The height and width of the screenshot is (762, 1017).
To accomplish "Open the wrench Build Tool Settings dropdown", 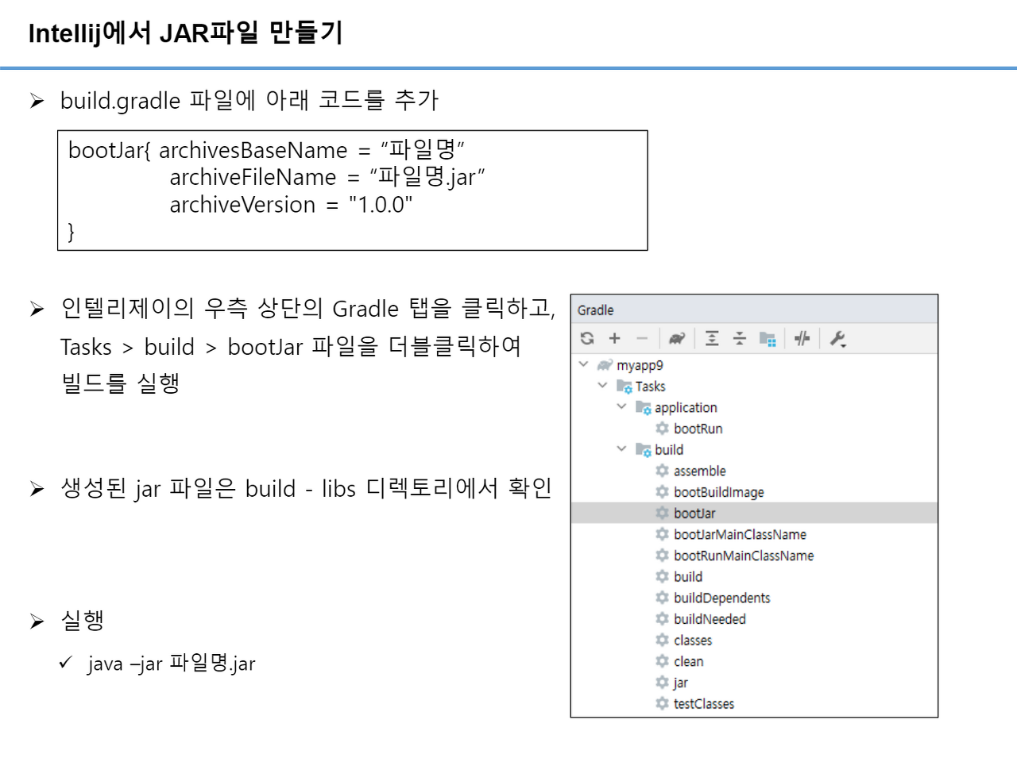I will 837,339.
